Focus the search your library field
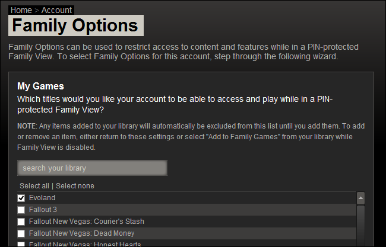The width and height of the screenshot is (386, 247). click(x=92, y=168)
